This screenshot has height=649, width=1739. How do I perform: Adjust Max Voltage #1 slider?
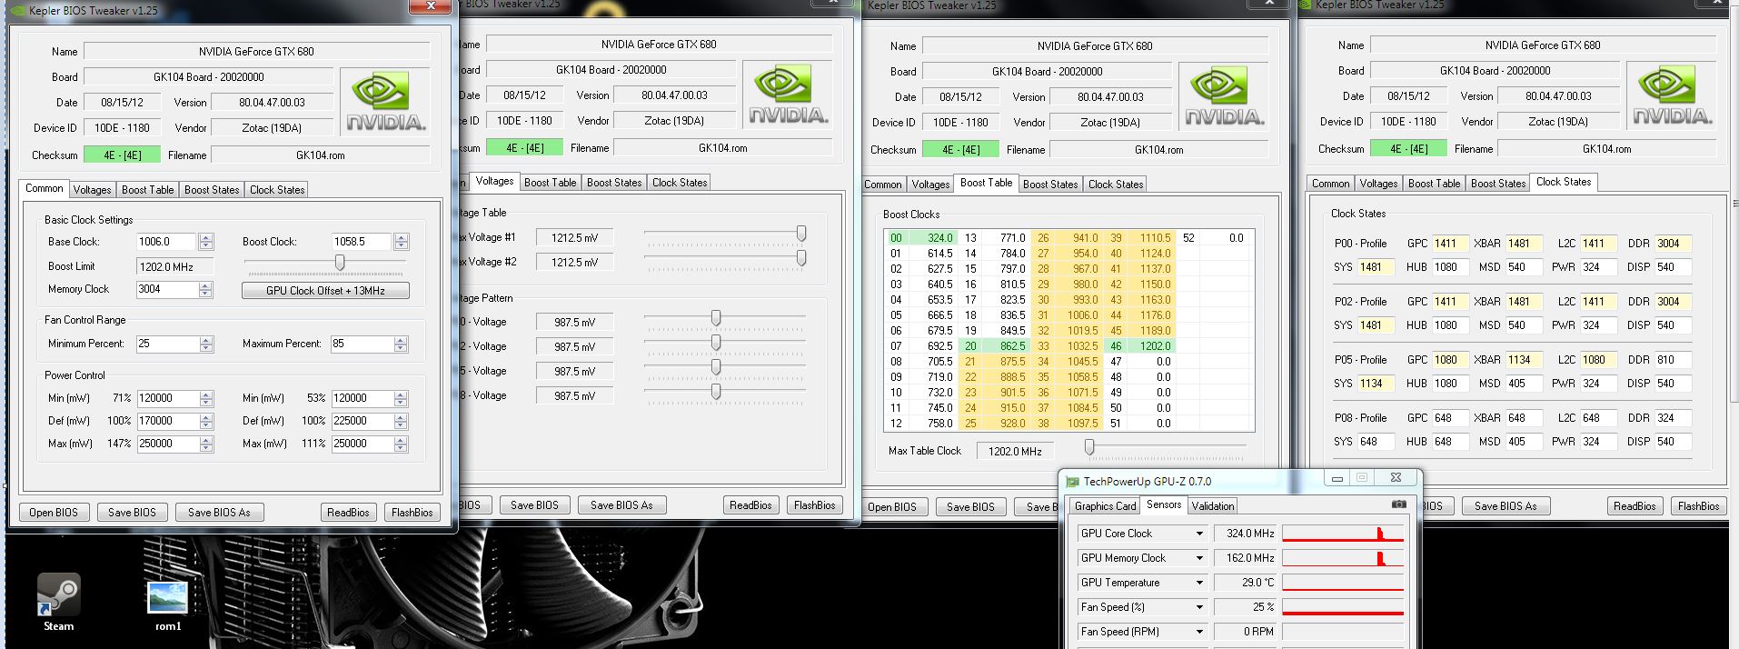pyautogui.click(x=800, y=235)
